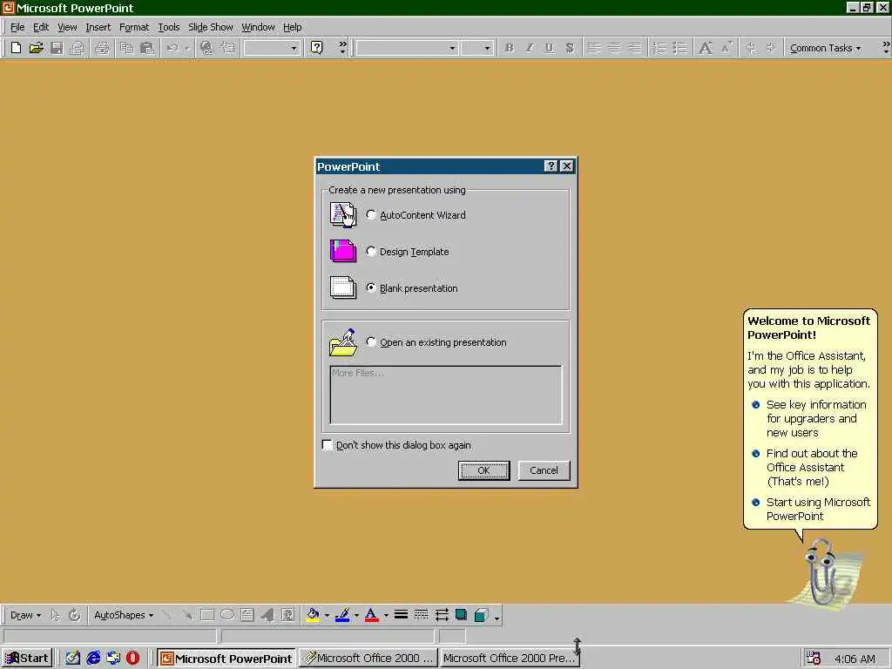
Task: Open the Slide Show menu
Action: (x=211, y=27)
